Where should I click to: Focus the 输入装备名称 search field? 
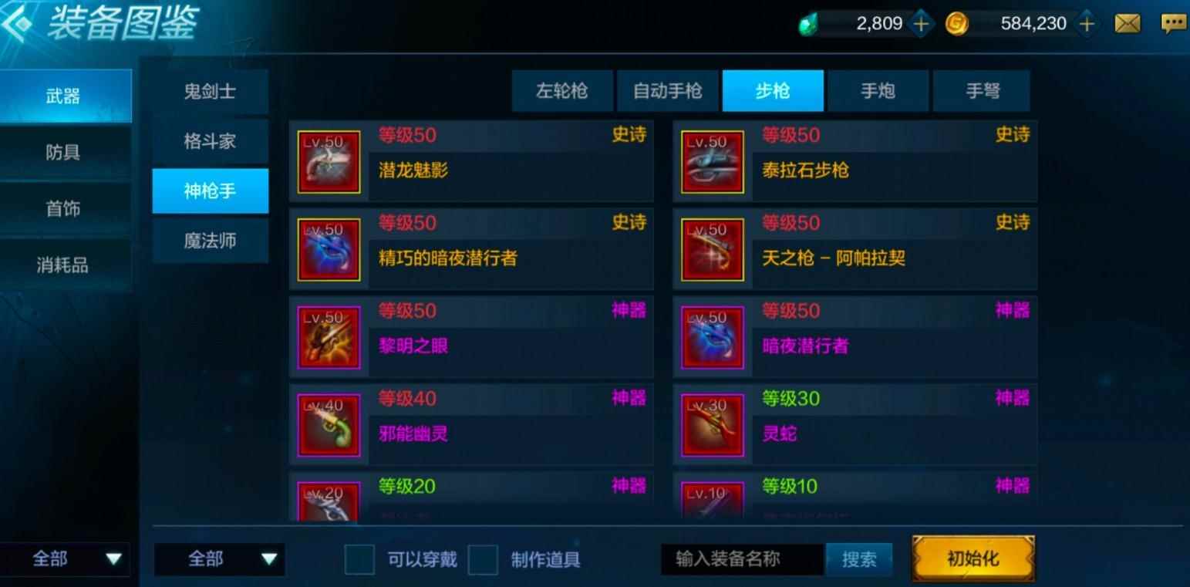(742, 559)
